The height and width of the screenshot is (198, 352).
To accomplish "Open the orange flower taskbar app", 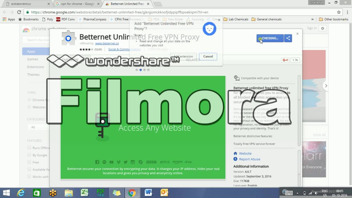I will coord(53,193).
